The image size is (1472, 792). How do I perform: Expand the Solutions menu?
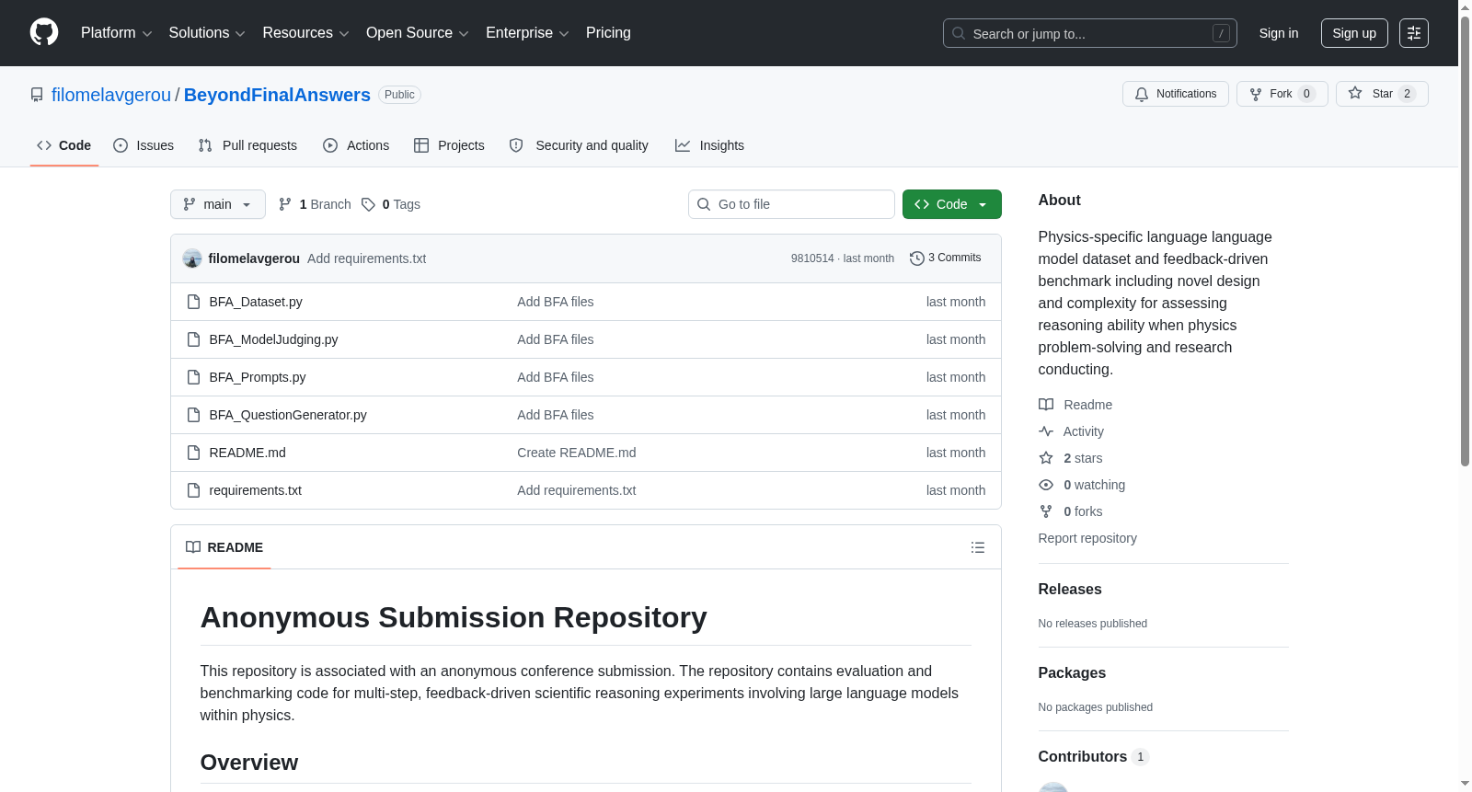207,33
